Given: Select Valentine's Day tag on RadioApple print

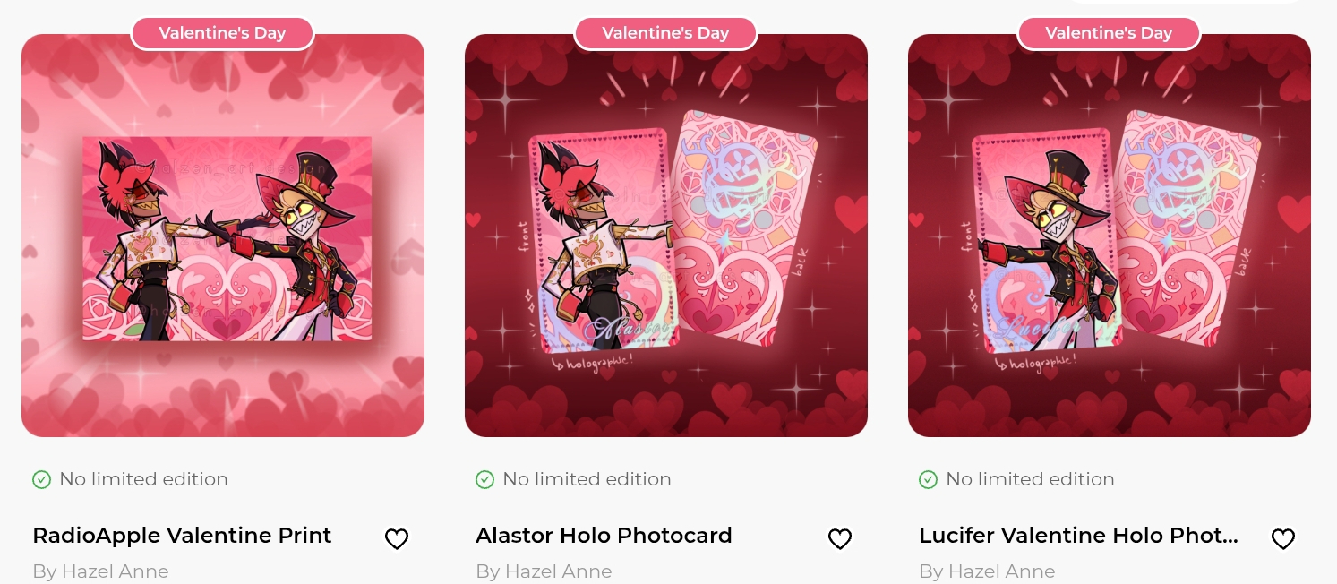Looking at the screenshot, I should 222,33.
